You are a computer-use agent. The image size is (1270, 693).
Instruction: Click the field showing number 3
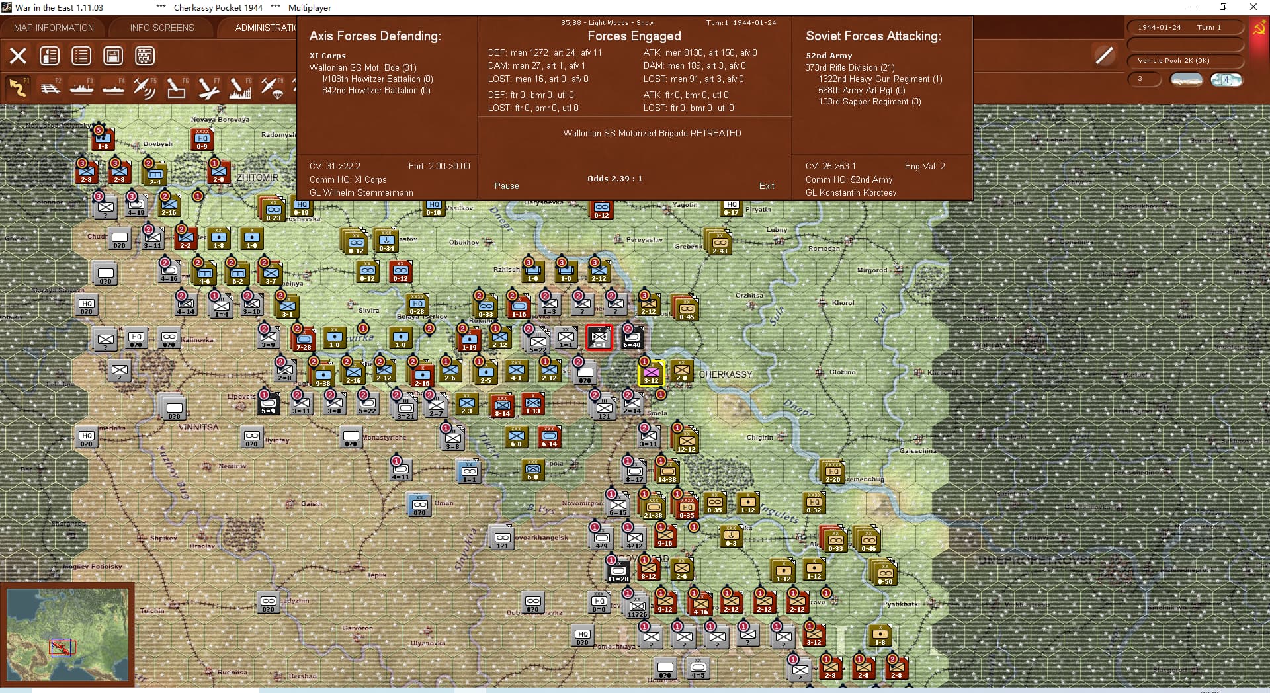[x=1144, y=79]
